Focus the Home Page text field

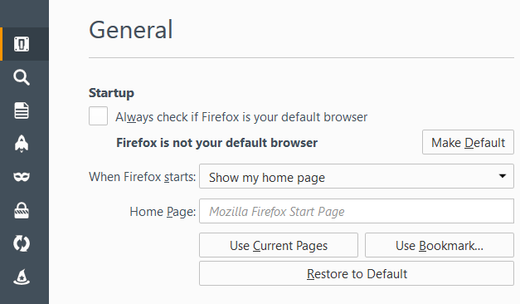coord(357,211)
